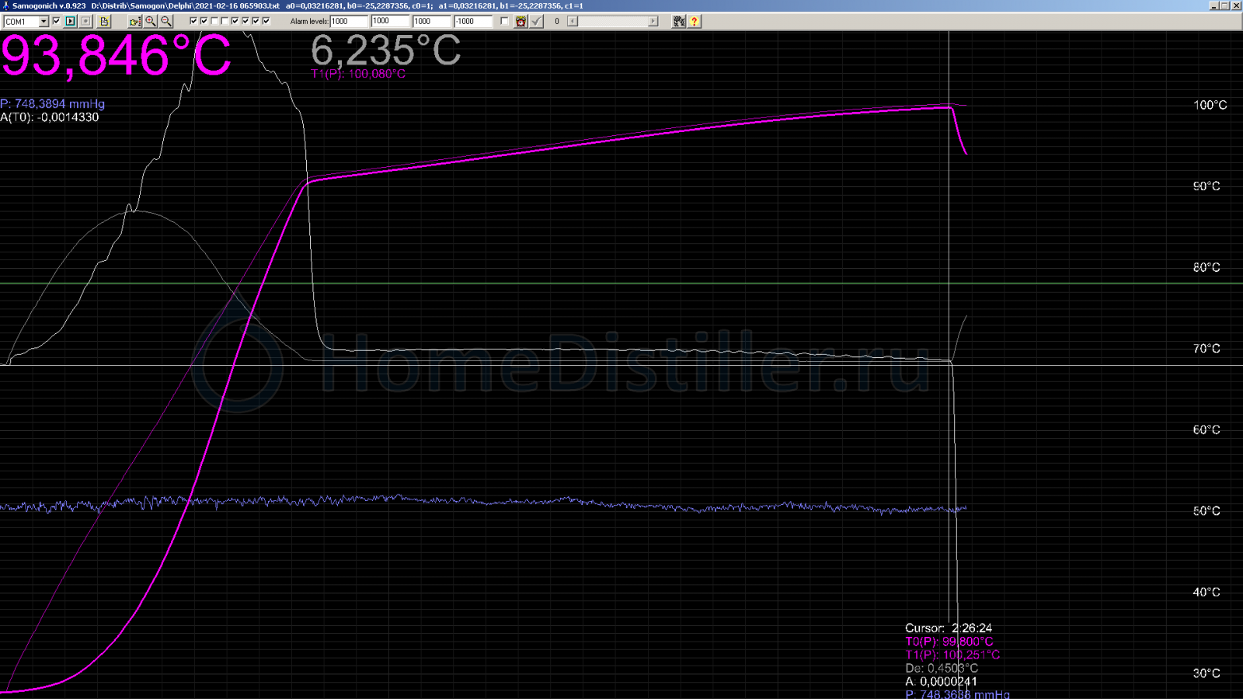Screen dimensions: 1243x699
Task: Click the greyed-out record button
Action: [85, 21]
